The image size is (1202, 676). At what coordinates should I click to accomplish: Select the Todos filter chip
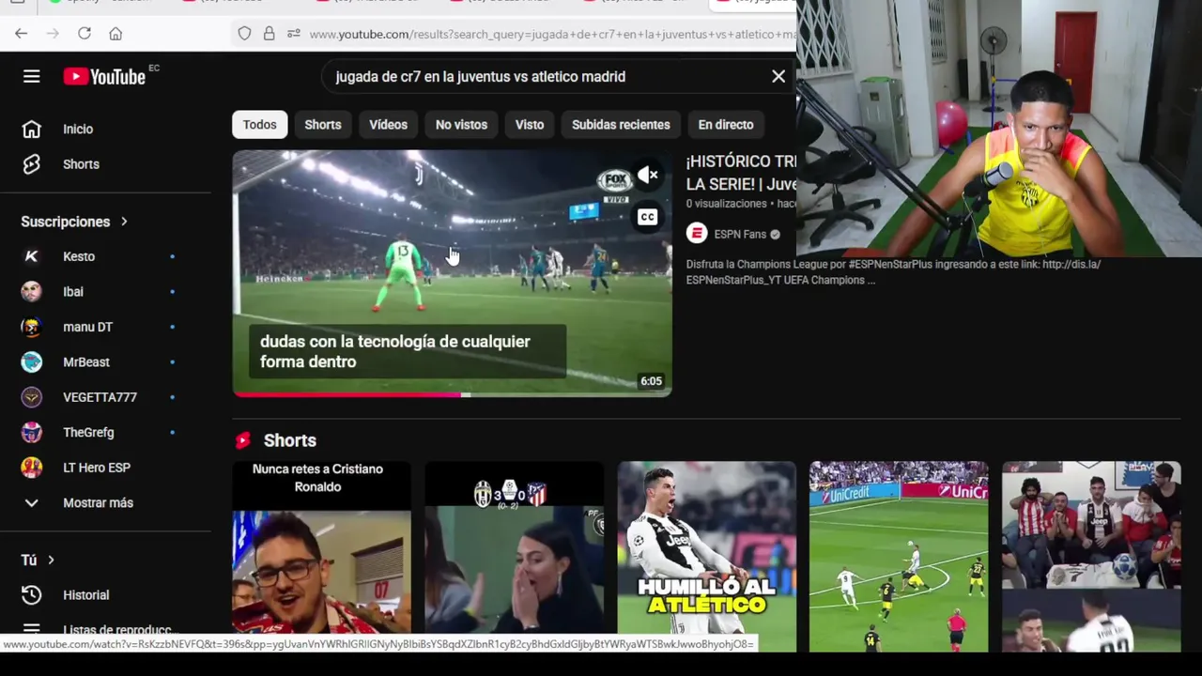(259, 125)
